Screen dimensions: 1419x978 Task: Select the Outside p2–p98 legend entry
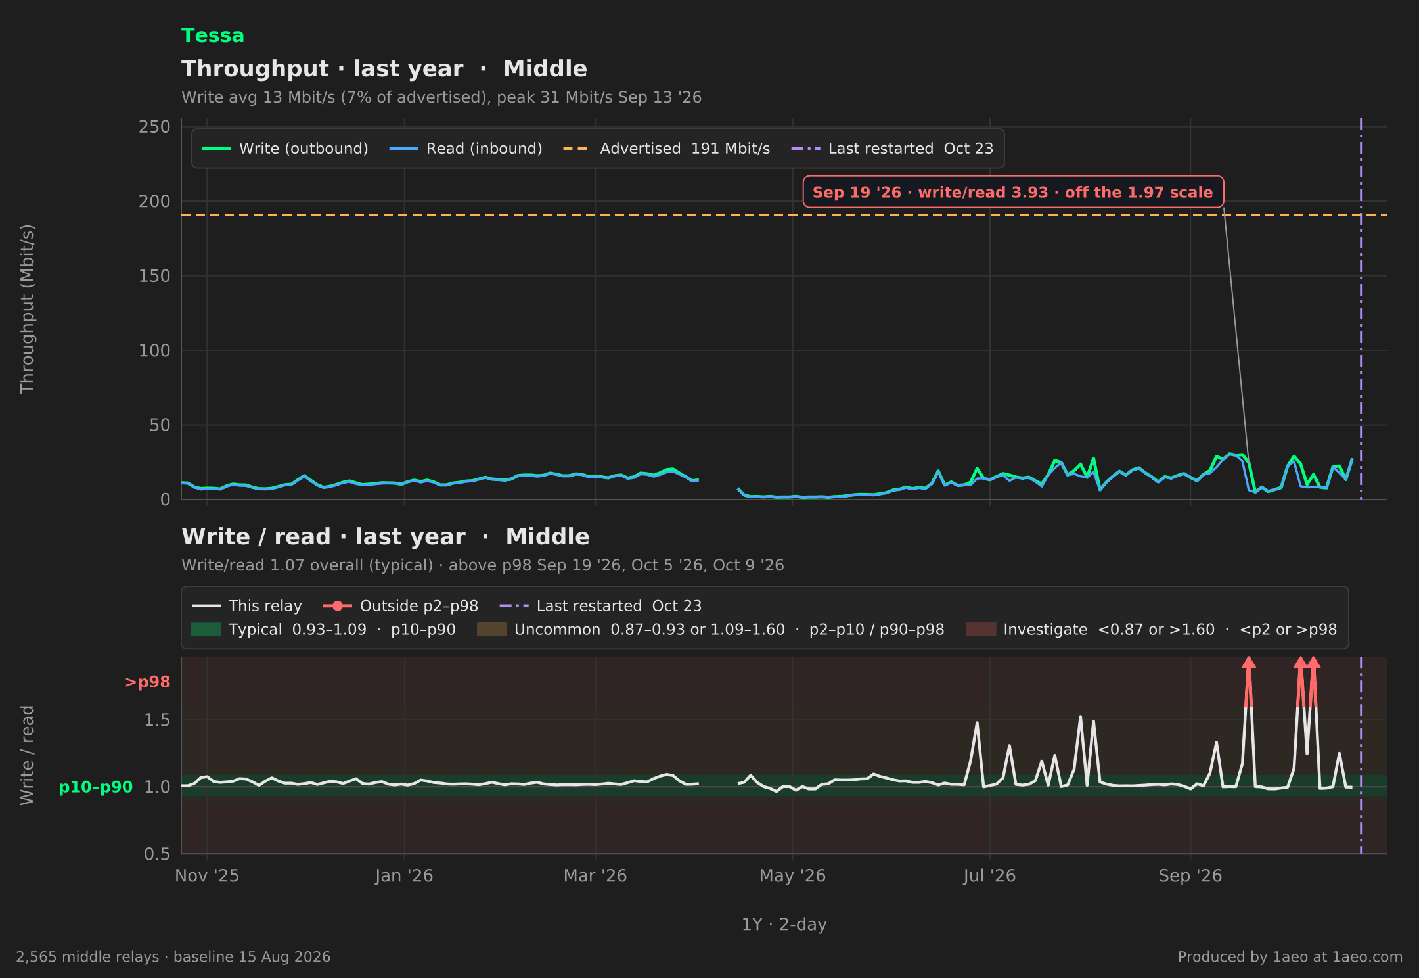401,606
